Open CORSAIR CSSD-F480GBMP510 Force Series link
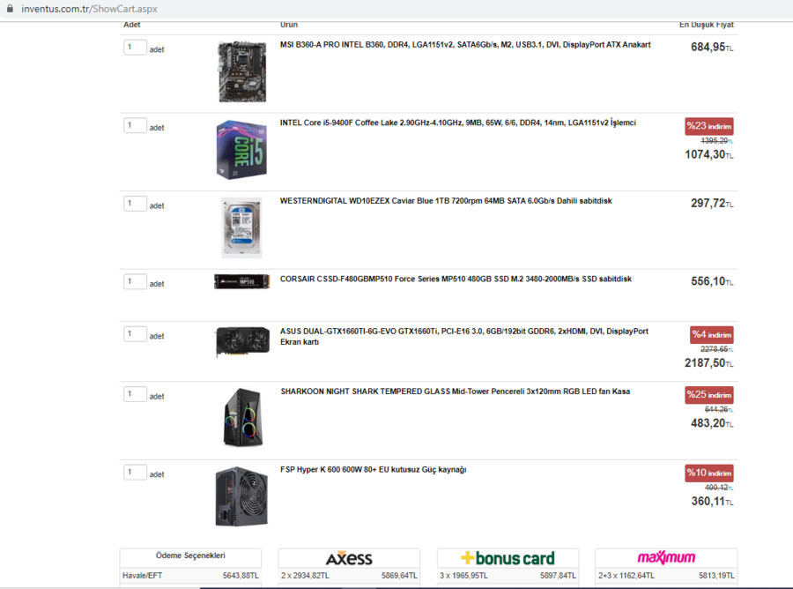 [x=456, y=280]
